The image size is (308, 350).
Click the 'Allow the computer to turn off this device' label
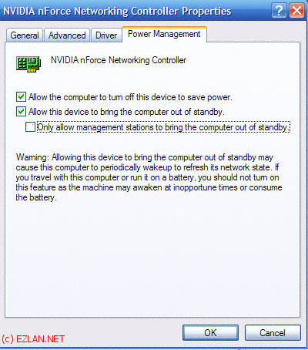tap(130, 97)
